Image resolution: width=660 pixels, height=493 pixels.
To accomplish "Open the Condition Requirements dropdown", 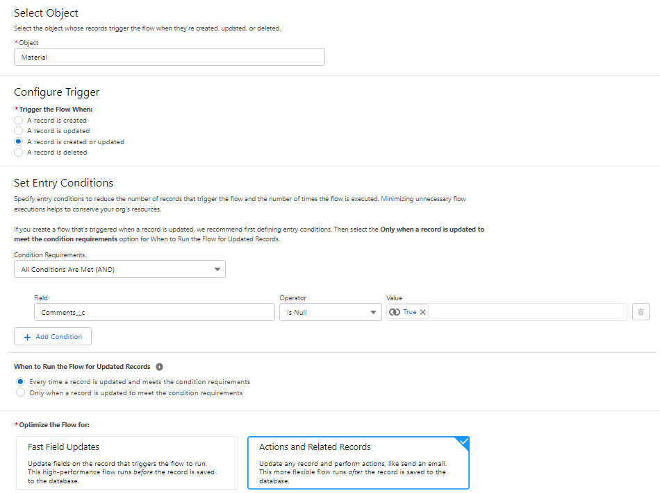I will click(x=119, y=269).
